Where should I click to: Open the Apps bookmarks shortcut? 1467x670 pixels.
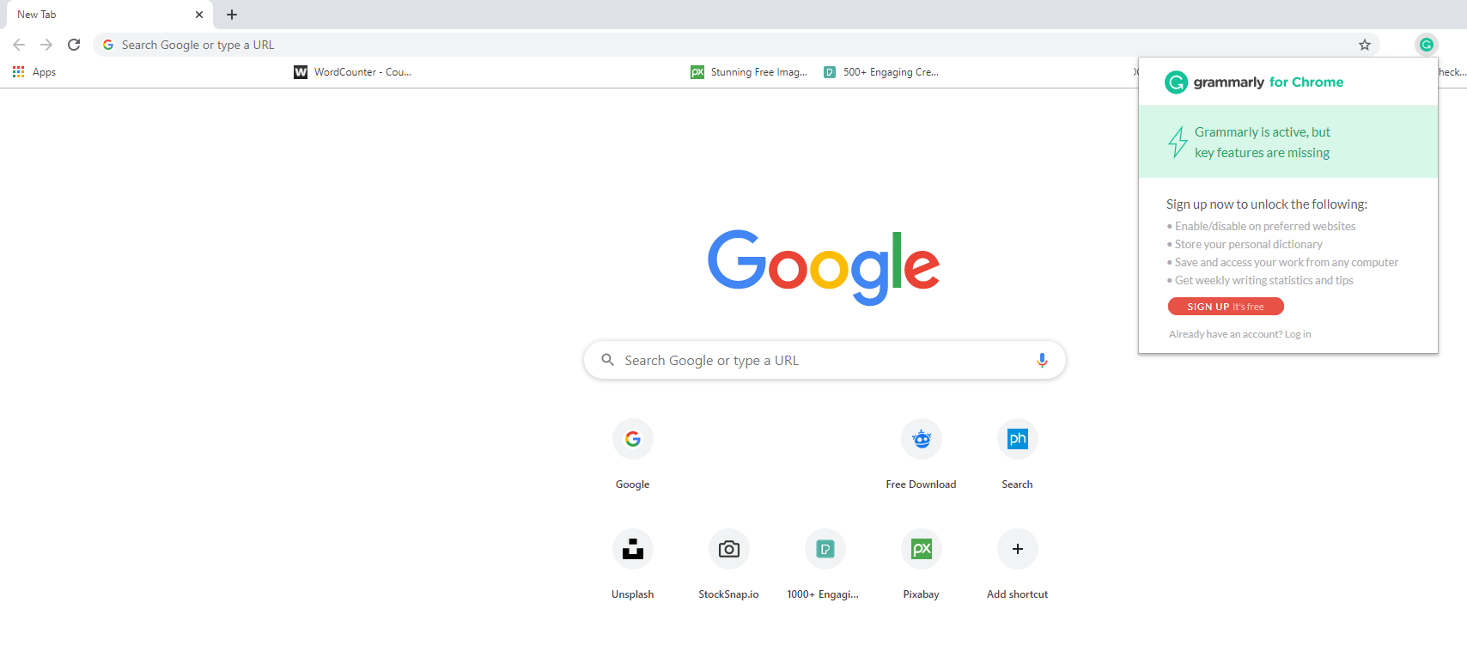tap(34, 72)
